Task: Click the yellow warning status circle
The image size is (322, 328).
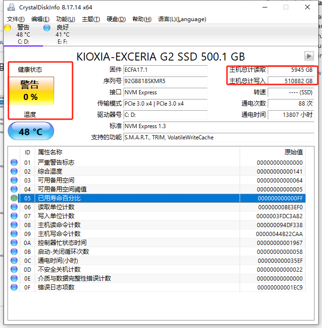Action: 7,28
